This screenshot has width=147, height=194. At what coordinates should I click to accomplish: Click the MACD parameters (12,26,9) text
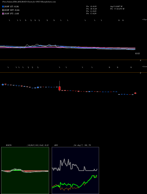(38, 145)
